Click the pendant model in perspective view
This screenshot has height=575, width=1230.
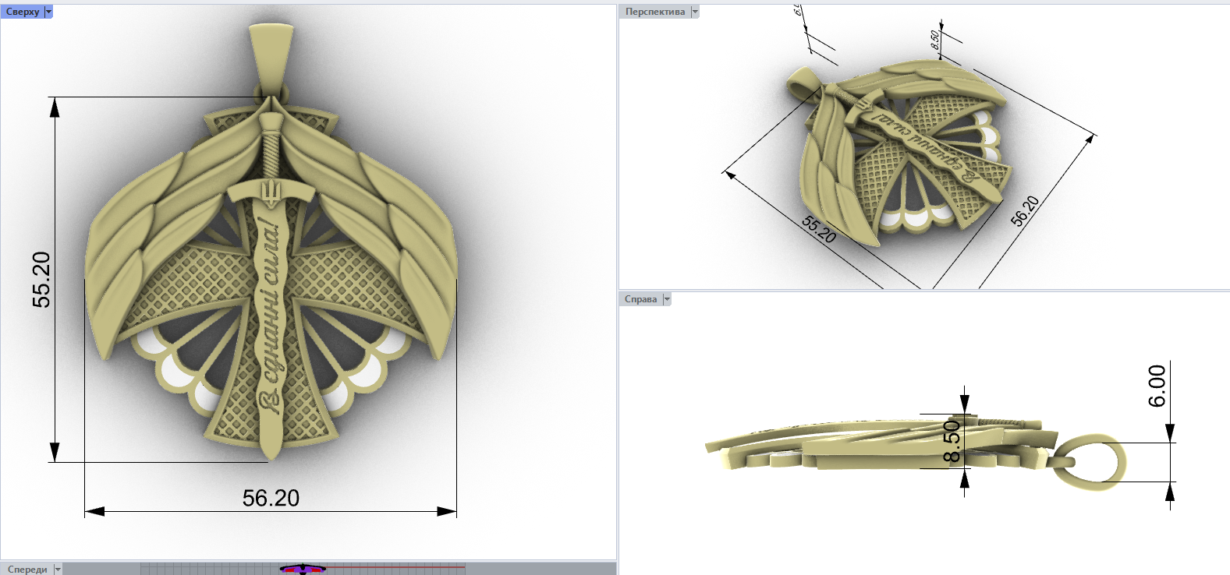click(905, 156)
